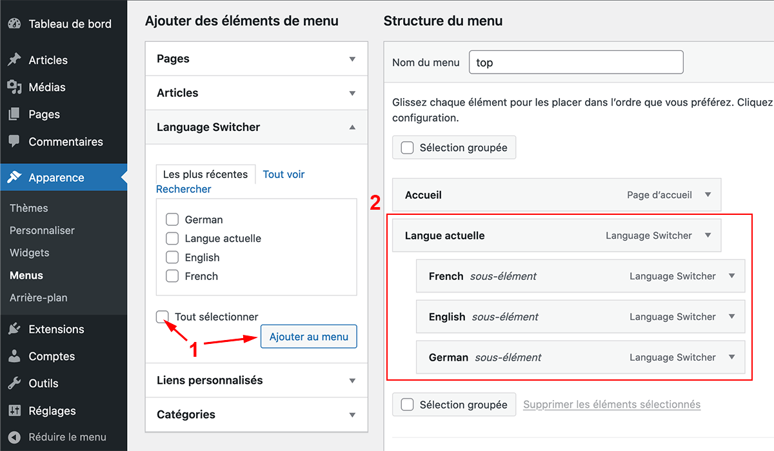Screen dimensions: 774x451
Task: Click the Extensions plugin icon
Action: (14, 329)
